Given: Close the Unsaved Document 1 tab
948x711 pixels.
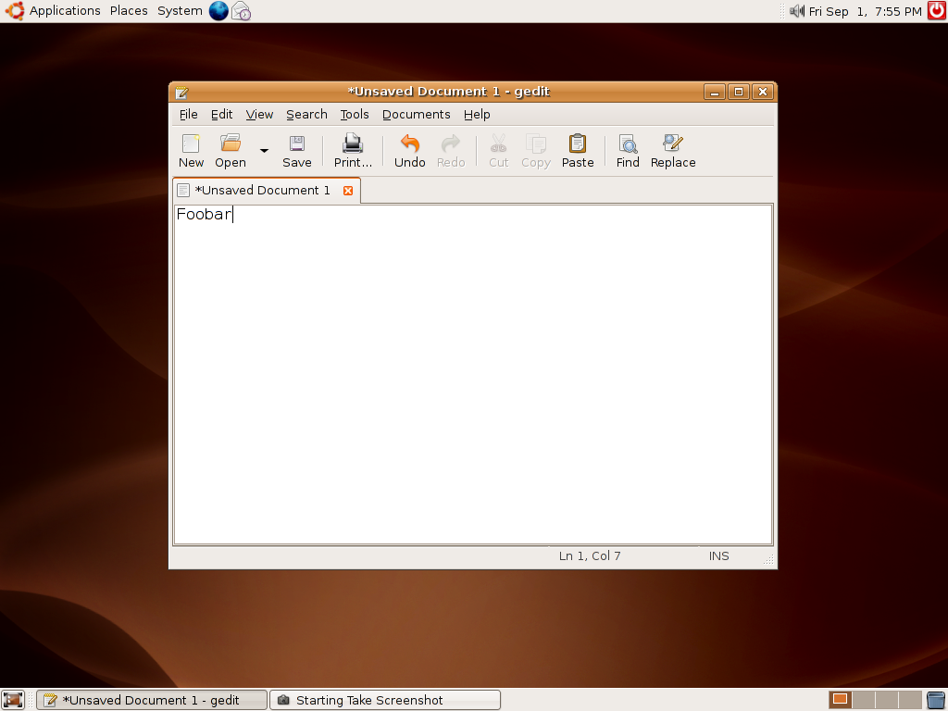Looking at the screenshot, I should pyautogui.click(x=348, y=191).
